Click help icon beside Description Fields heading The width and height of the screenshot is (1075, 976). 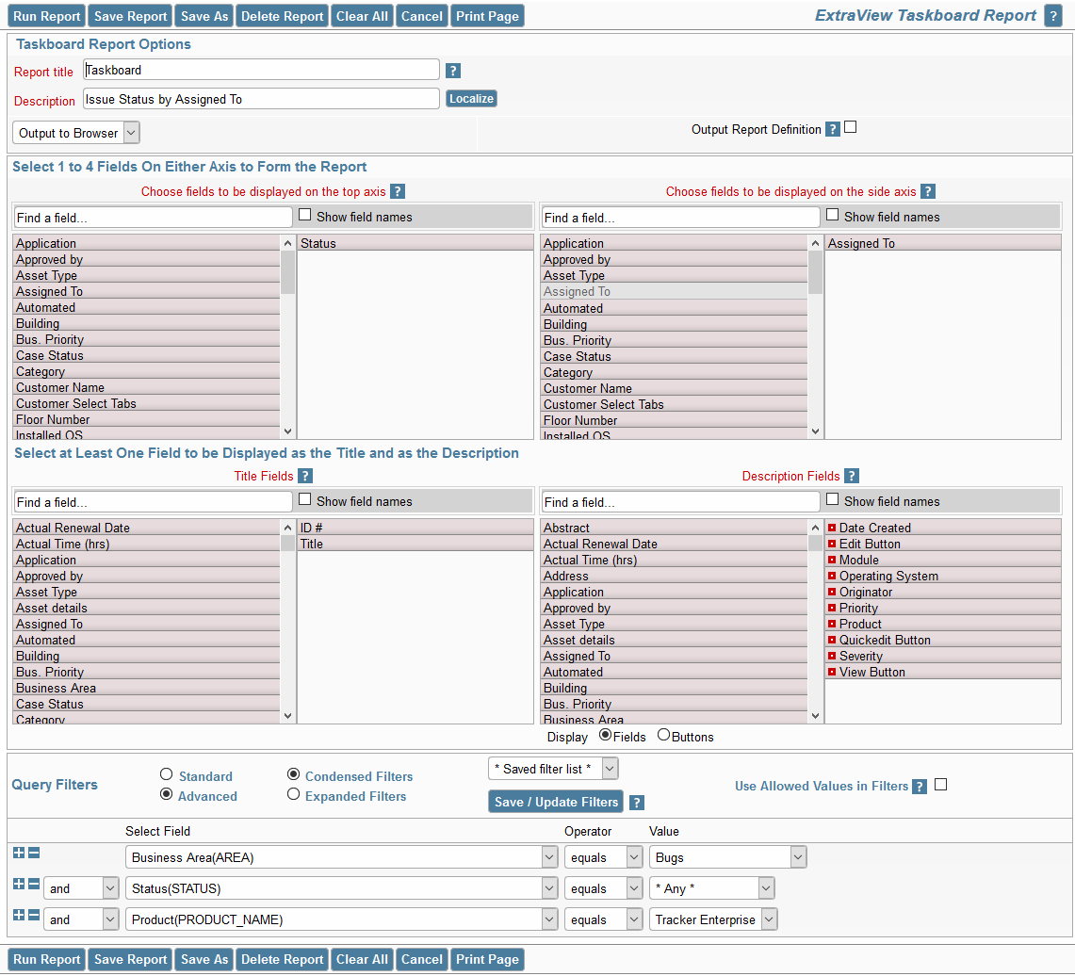[851, 476]
